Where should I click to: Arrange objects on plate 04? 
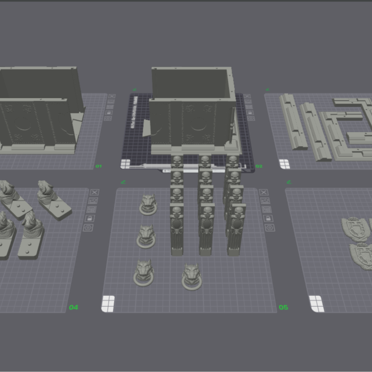tap(92, 209)
